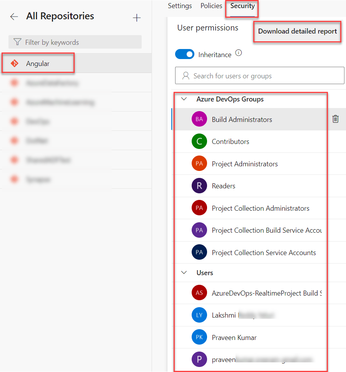346x372 pixels.
Task: Click the back arrow next to All Repositories
Action: (14, 16)
